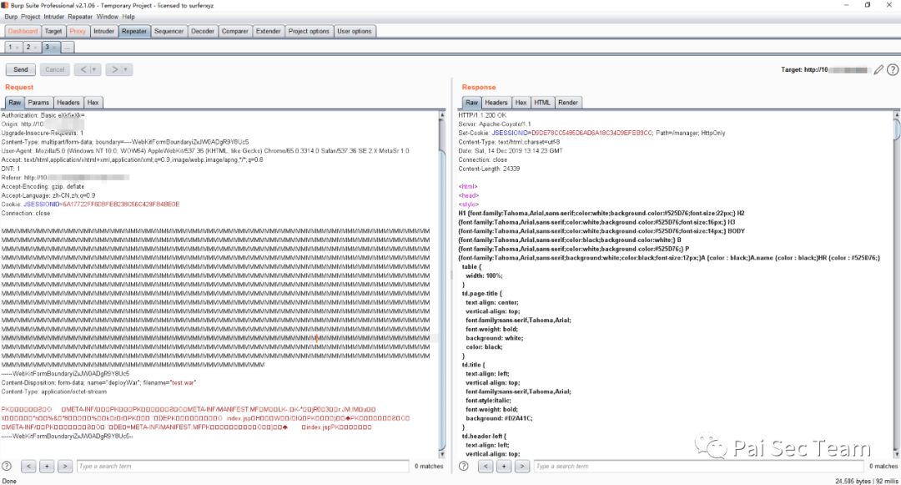Viewport: 901px width, 485px height.
Task: Click the Server: Apache-Coyote/1.1 header
Action: tap(495, 124)
